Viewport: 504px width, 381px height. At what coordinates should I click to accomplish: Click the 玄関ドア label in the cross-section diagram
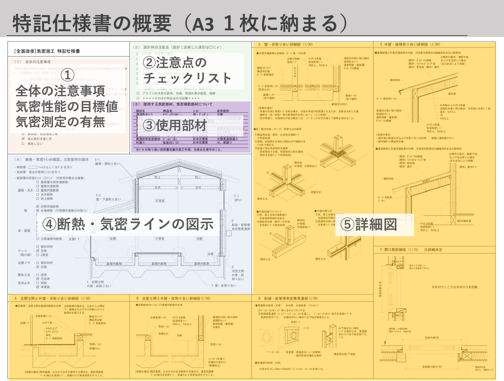(75, 239)
